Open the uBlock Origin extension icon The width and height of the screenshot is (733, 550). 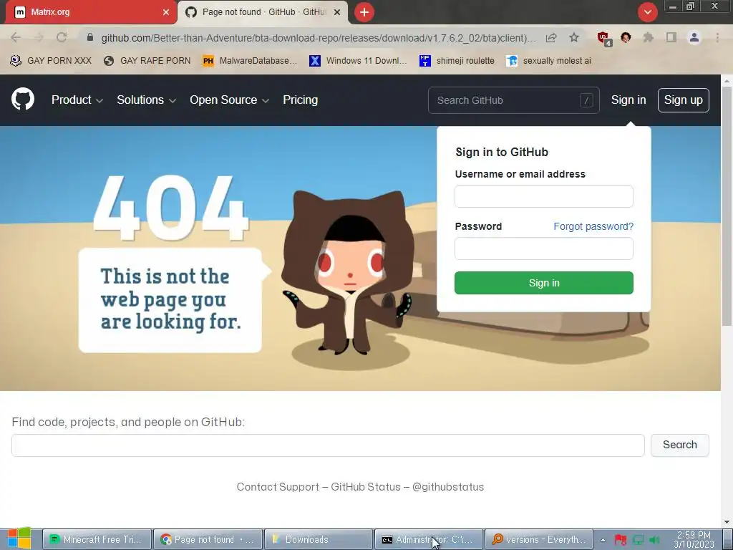[x=603, y=38]
